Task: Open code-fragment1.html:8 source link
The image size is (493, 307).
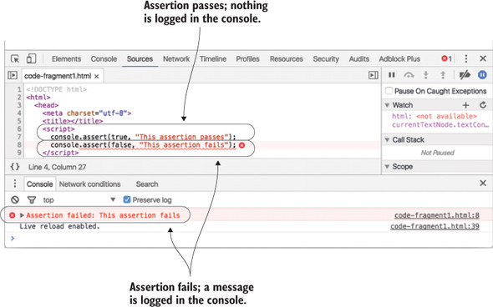Action: click(x=437, y=215)
